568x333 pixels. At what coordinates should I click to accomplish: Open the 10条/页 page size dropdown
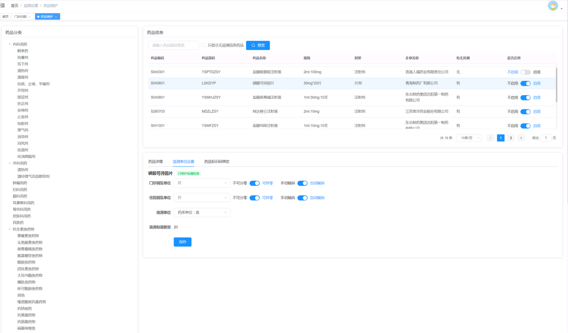469,138
